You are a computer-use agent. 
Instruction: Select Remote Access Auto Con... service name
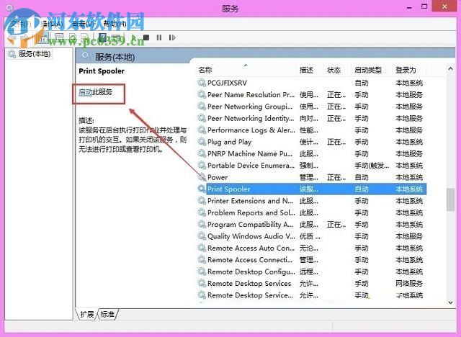point(251,248)
